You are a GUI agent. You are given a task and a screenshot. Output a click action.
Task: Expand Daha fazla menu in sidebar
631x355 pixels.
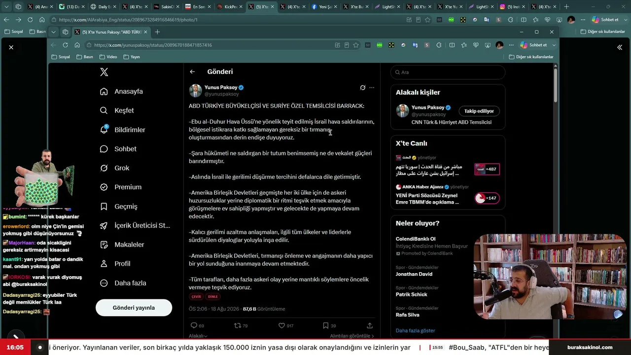[x=123, y=283]
